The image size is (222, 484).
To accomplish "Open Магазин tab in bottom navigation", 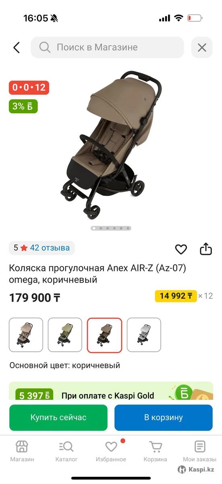I will pos(22,451).
